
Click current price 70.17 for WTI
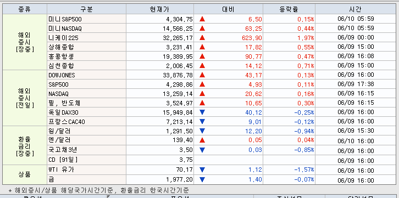(x=185, y=169)
